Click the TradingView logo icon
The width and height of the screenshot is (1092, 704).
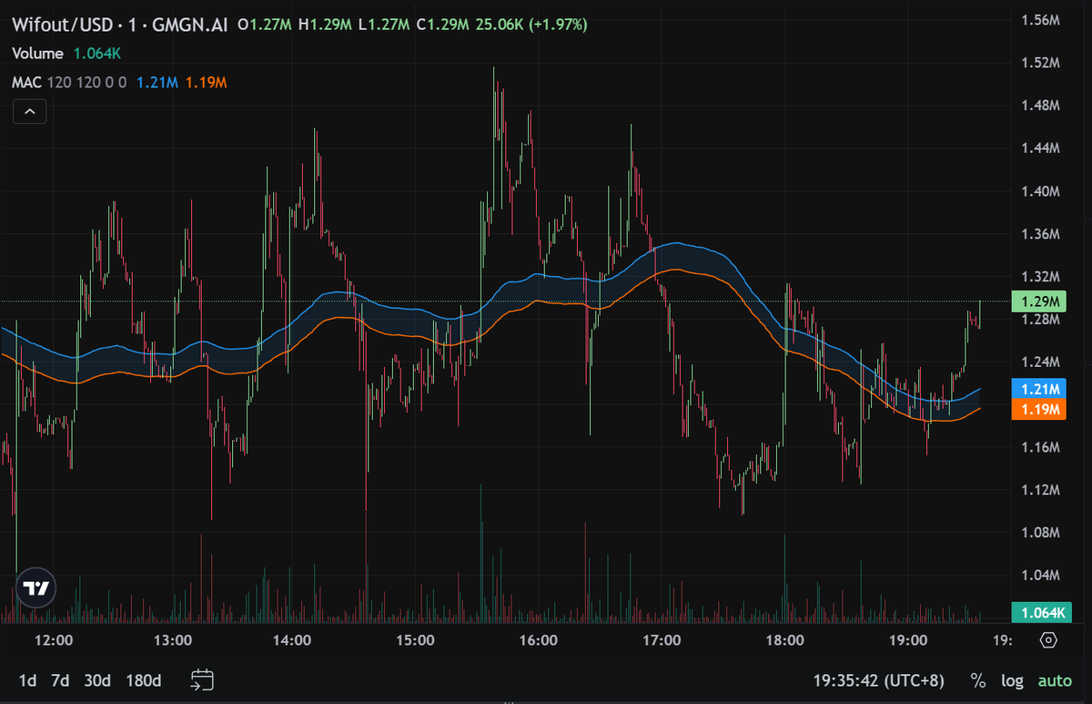[x=36, y=588]
